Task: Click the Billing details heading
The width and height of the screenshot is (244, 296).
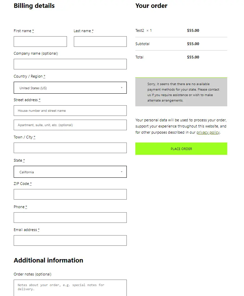Action: (x=34, y=6)
